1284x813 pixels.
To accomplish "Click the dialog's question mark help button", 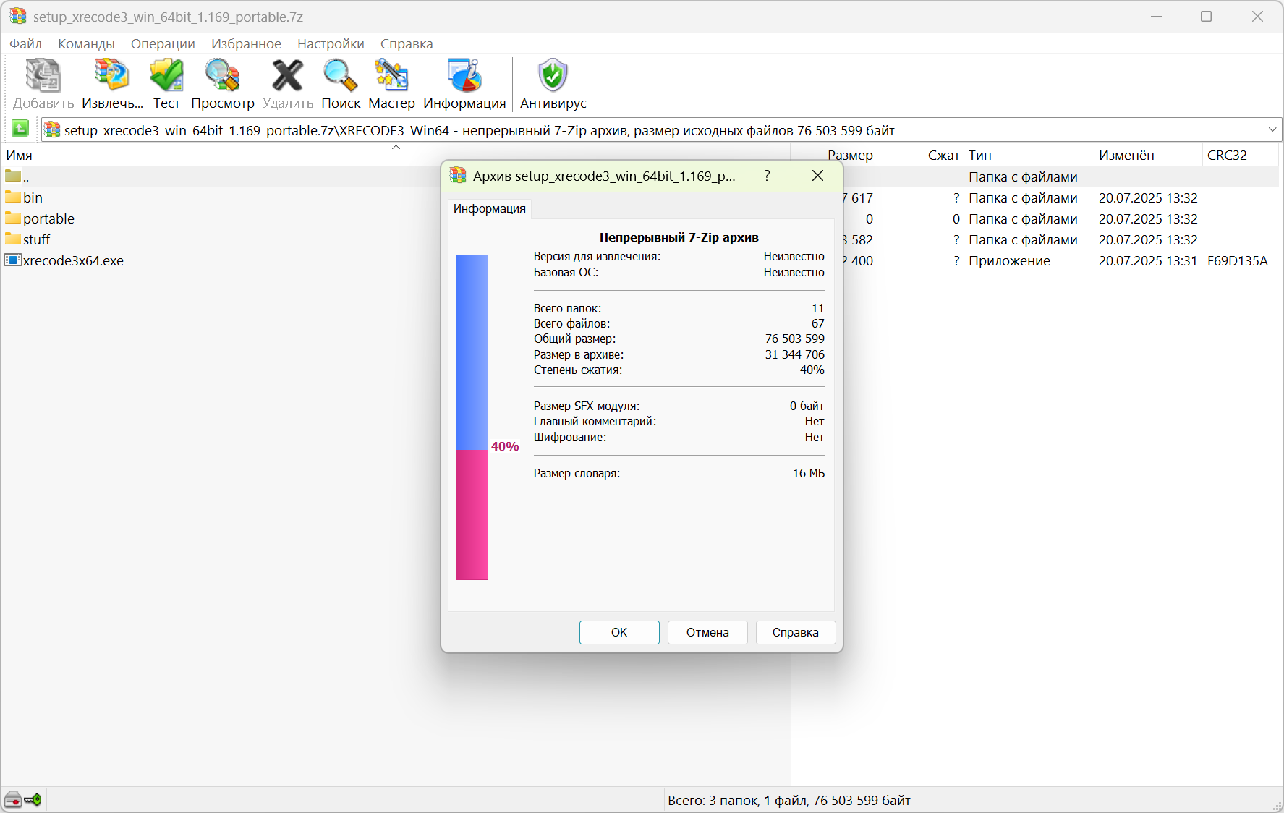I will (x=767, y=176).
